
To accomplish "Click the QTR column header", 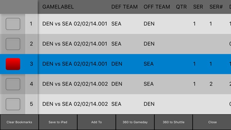I will tap(181, 7).
